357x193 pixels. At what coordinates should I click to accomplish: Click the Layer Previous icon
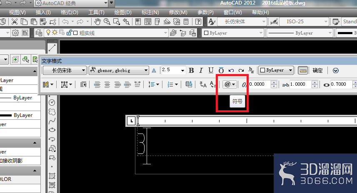[x=183, y=33]
